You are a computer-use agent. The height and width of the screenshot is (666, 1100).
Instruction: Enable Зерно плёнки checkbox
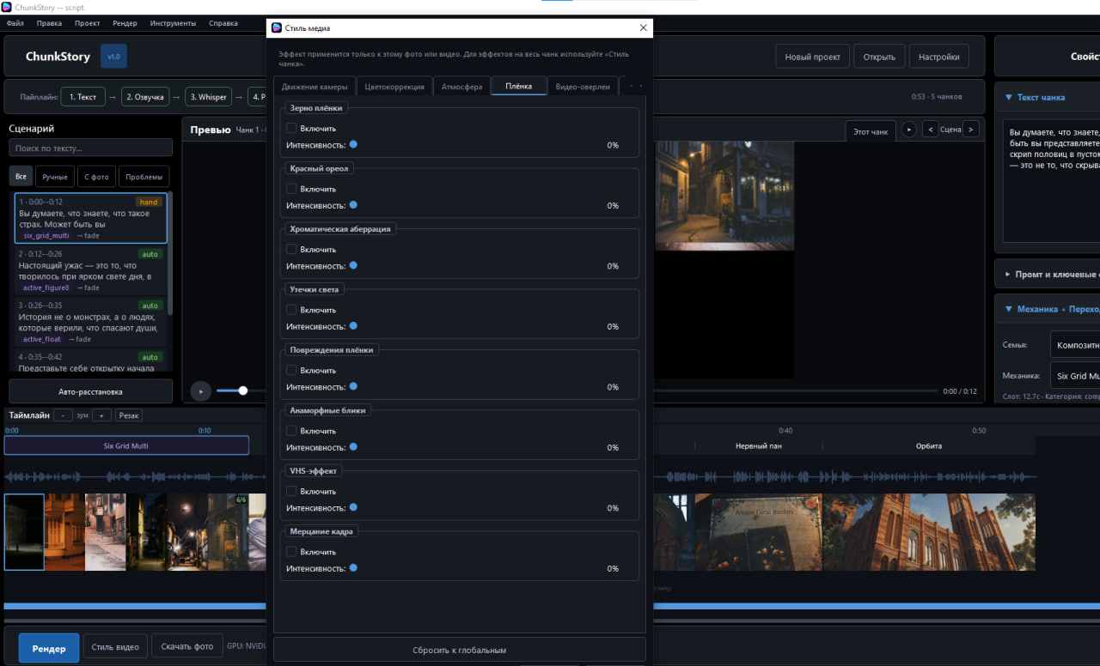click(291, 128)
